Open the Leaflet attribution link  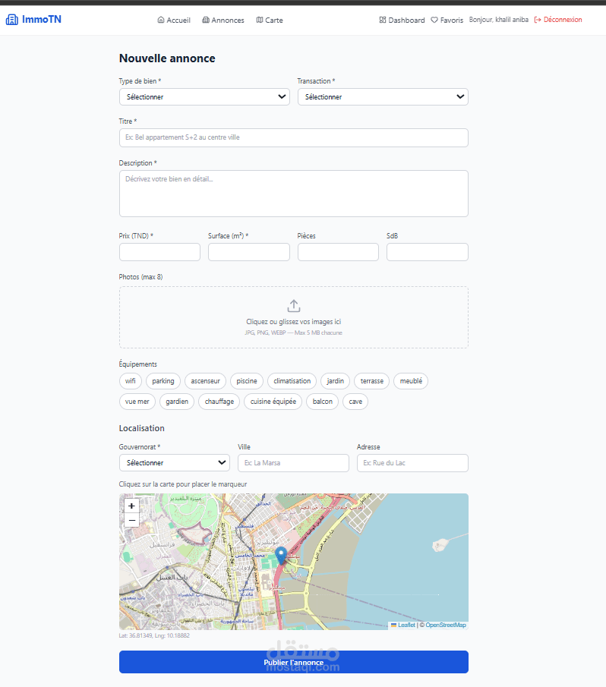(406, 625)
